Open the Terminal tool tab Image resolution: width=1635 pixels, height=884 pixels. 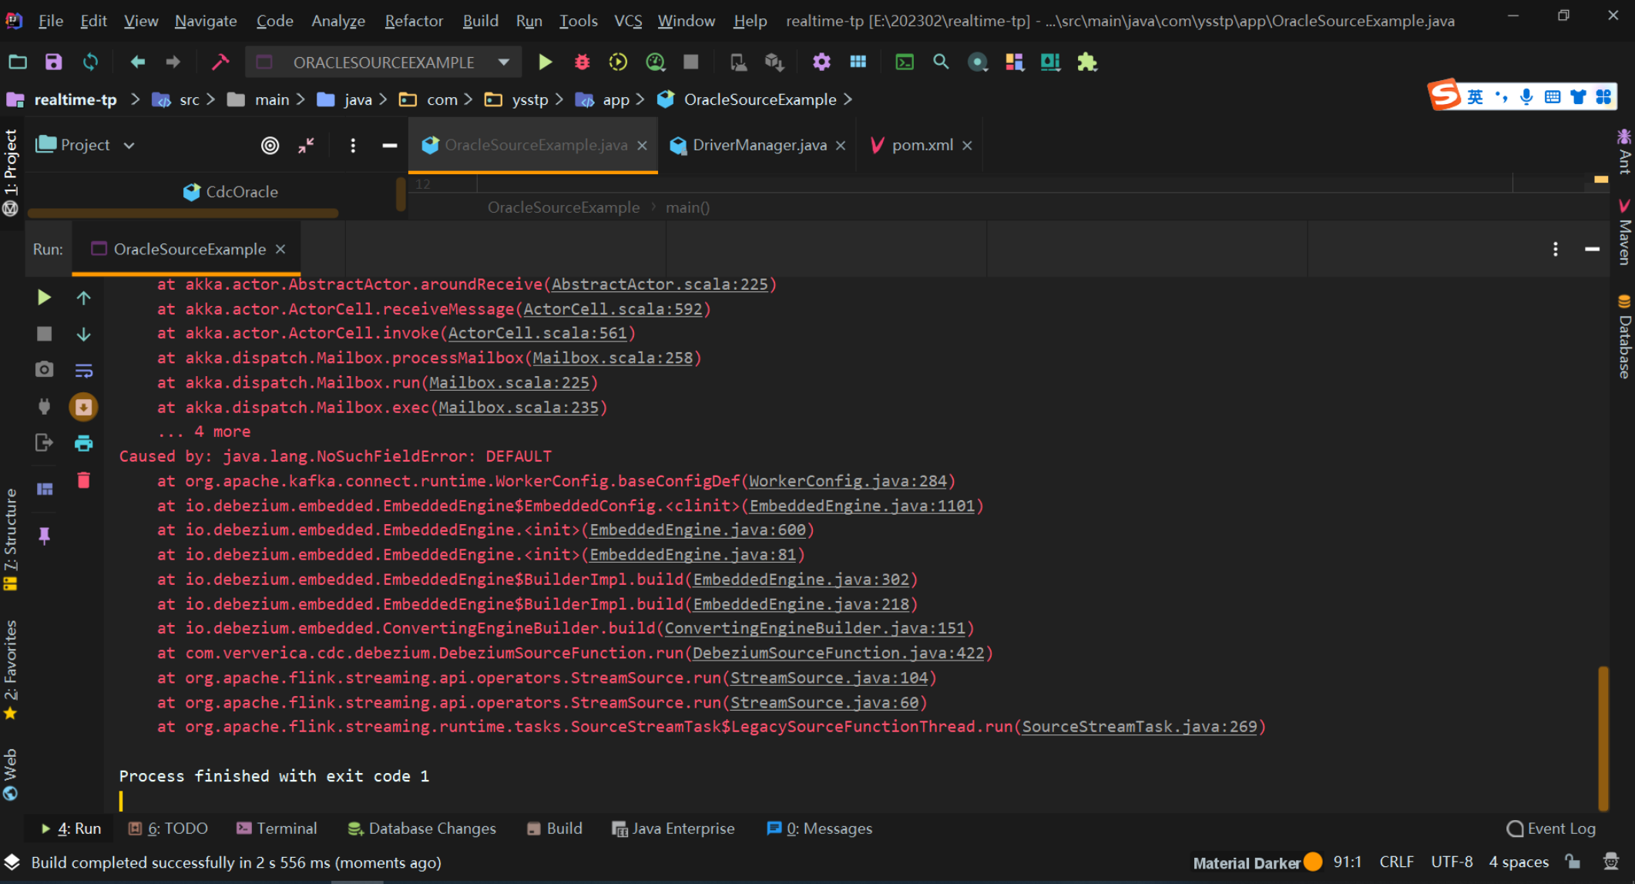277,829
